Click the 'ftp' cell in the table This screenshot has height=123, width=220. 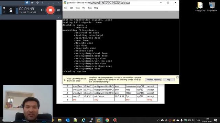[x=131, y=96]
